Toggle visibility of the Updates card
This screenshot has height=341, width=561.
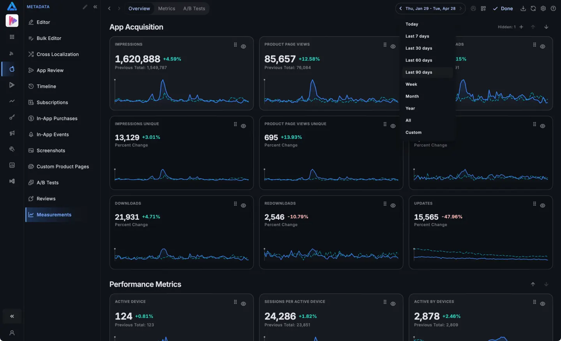tap(543, 205)
